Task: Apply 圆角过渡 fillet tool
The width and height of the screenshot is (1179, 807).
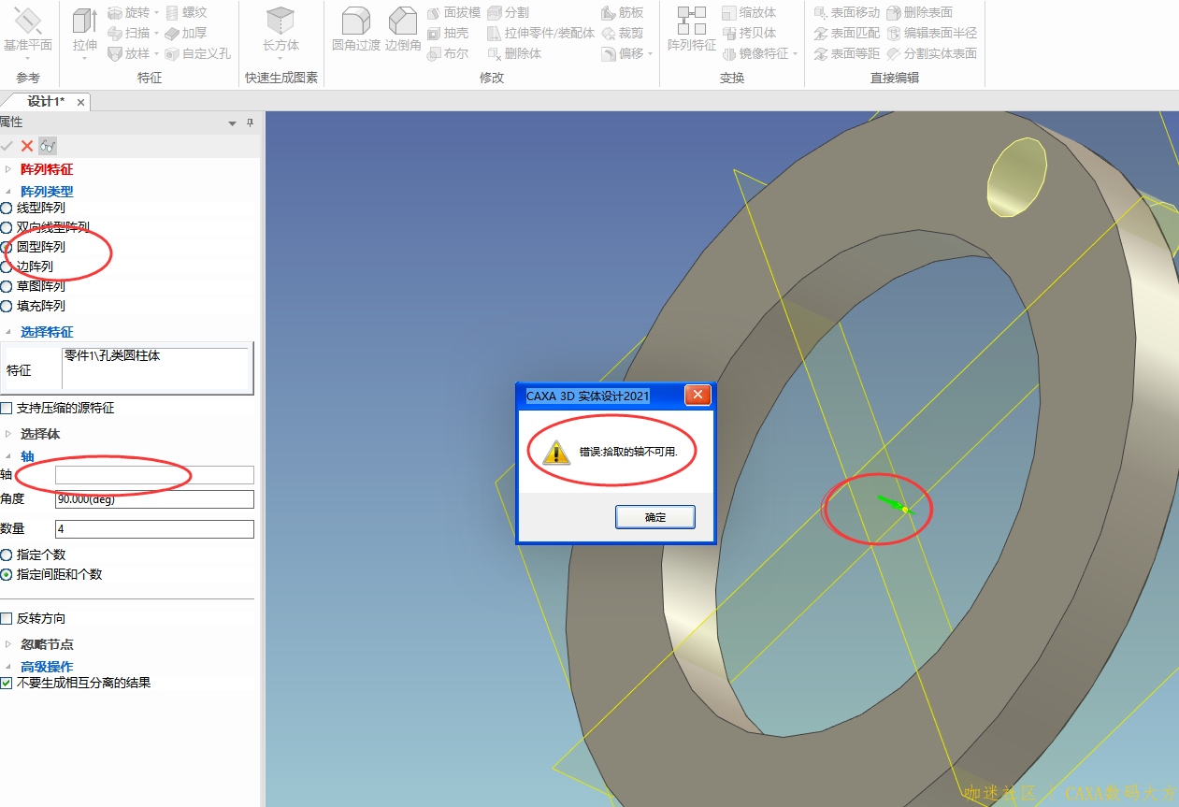Action: [356, 30]
